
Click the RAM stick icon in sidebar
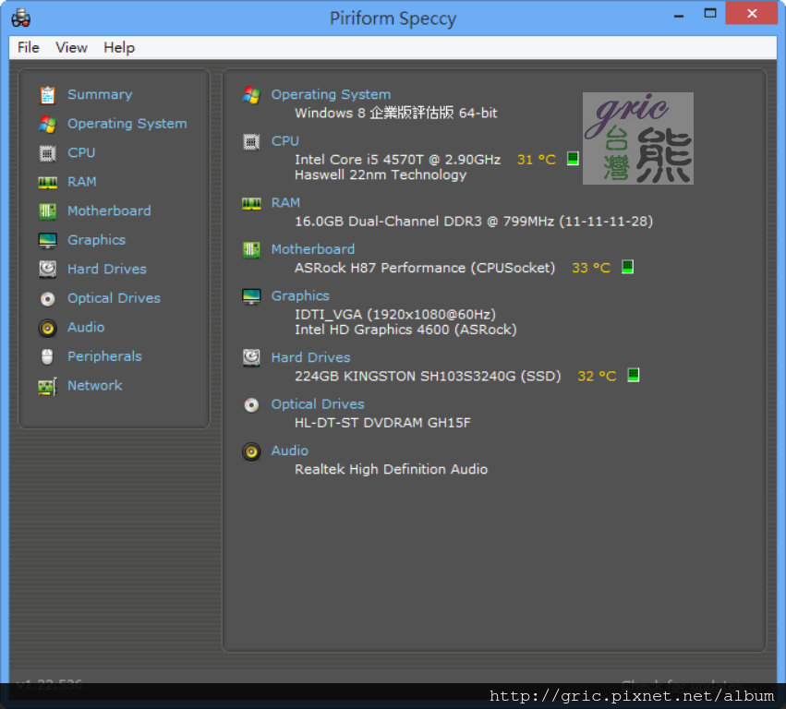click(x=48, y=183)
